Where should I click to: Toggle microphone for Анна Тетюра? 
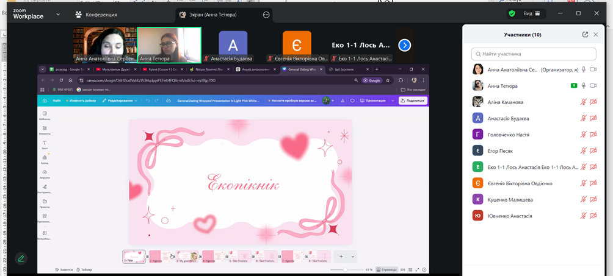(x=584, y=86)
